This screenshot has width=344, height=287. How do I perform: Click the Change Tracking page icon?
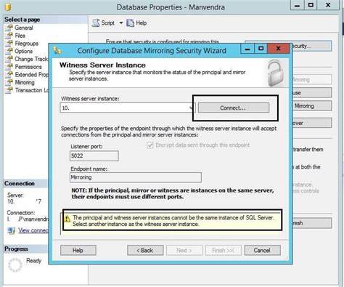[9, 59]
